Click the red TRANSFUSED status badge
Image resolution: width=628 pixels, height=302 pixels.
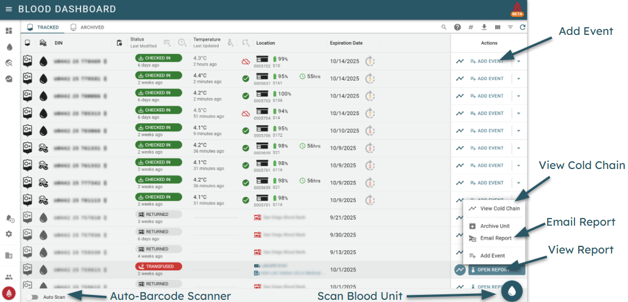pyautogui.click(x=159, y=267)
